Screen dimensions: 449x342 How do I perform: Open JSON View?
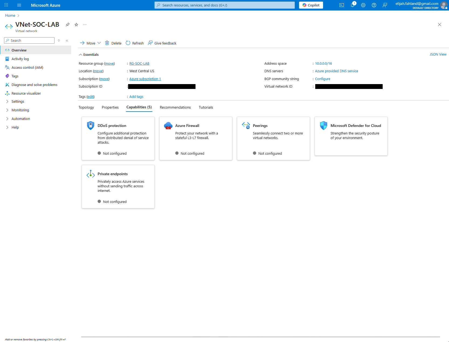click(438, 54)
